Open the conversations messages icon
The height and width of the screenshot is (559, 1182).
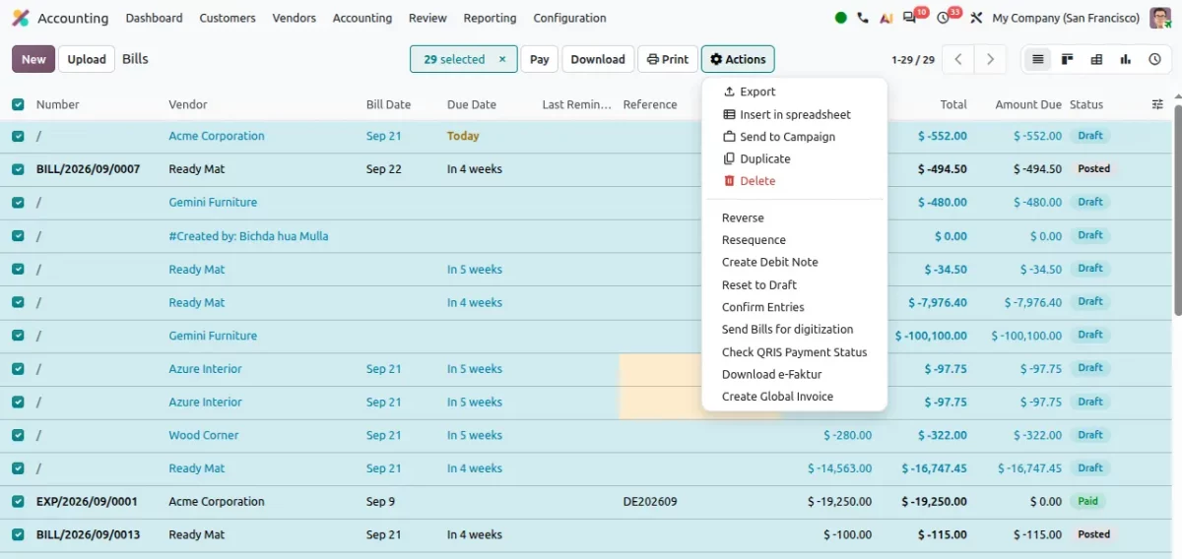coord(910,18)
